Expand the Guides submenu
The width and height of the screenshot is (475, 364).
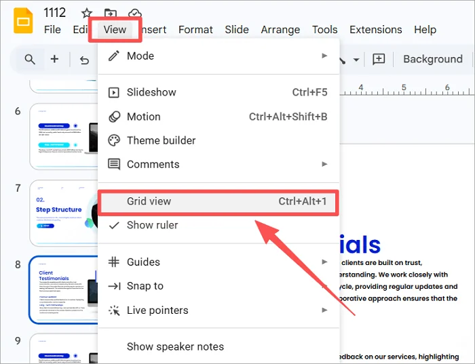218,262
